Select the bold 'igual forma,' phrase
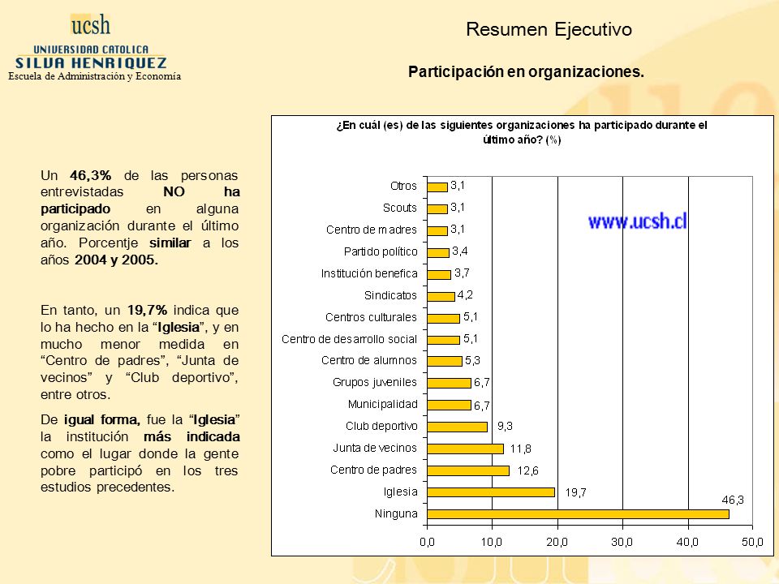Image resolution: width=779 pixels, height=584 pixels. coord(102,420)
